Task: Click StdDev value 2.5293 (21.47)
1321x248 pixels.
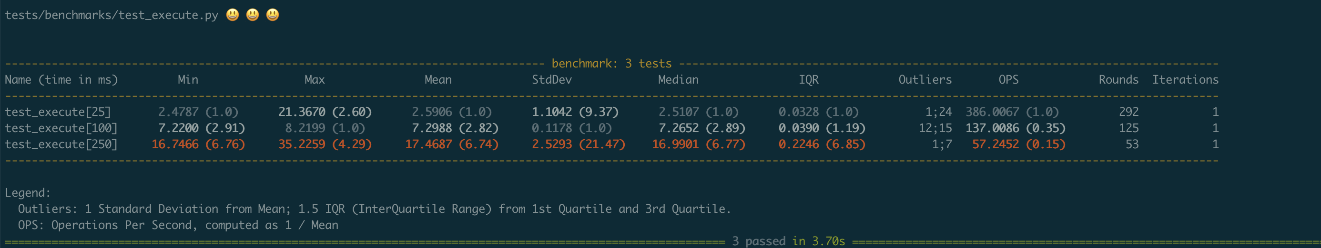Action: coord(579,144)
